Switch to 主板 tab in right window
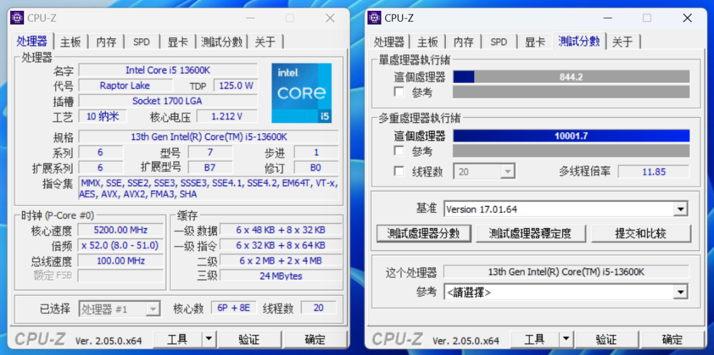 tap(428, 42)
